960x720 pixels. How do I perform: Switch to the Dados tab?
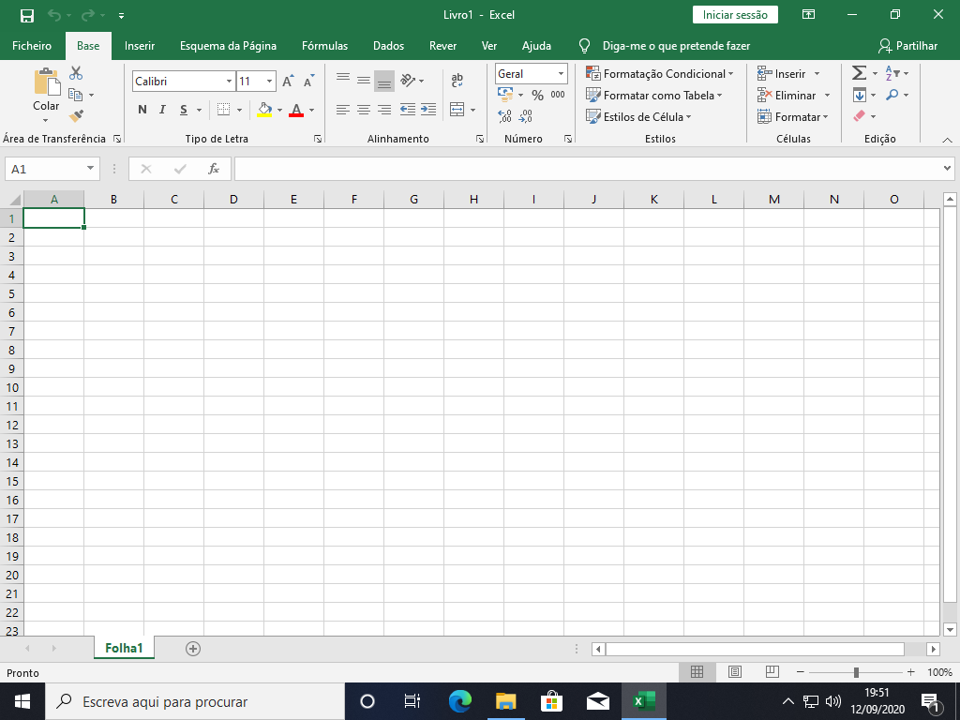click(389, 46)
